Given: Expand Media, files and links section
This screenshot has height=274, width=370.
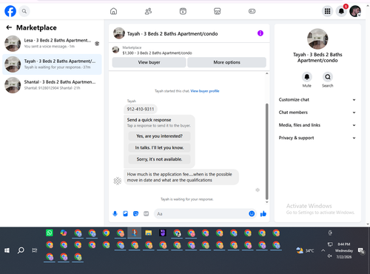Looking at the screenshot, I should coord(317,125).
